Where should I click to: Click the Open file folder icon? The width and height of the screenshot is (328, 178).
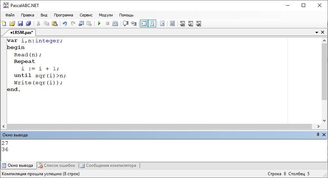[12, 23]
